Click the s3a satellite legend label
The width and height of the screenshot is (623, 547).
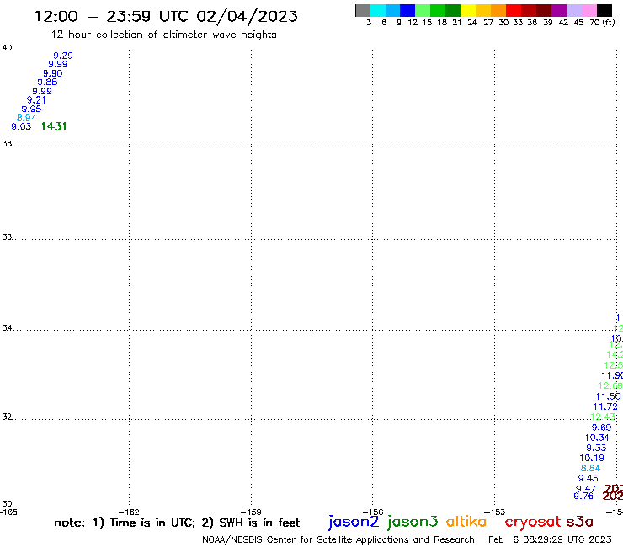[x=579, y=522]
